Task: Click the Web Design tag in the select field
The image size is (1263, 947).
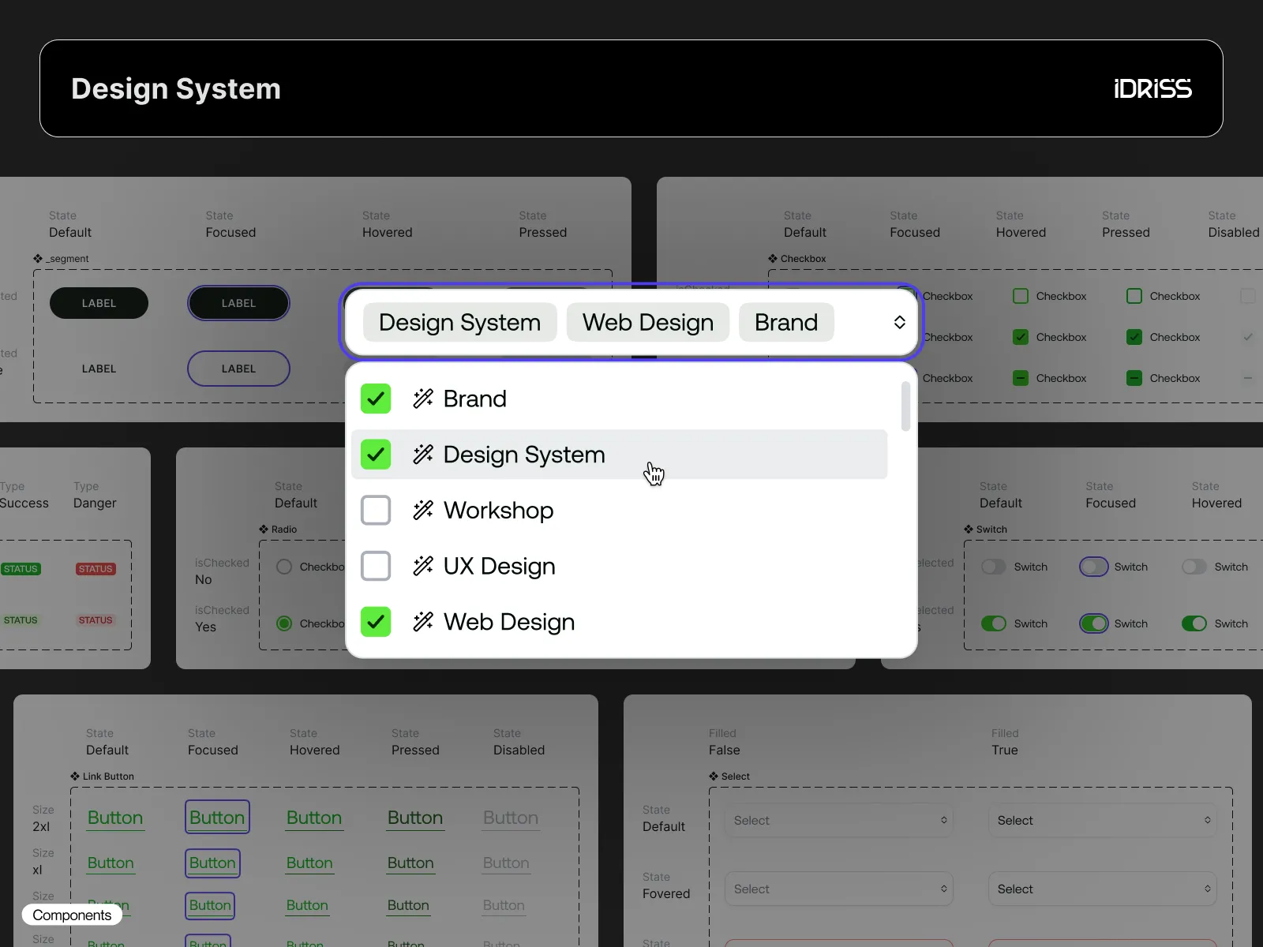Action: [x=648, y=322]
